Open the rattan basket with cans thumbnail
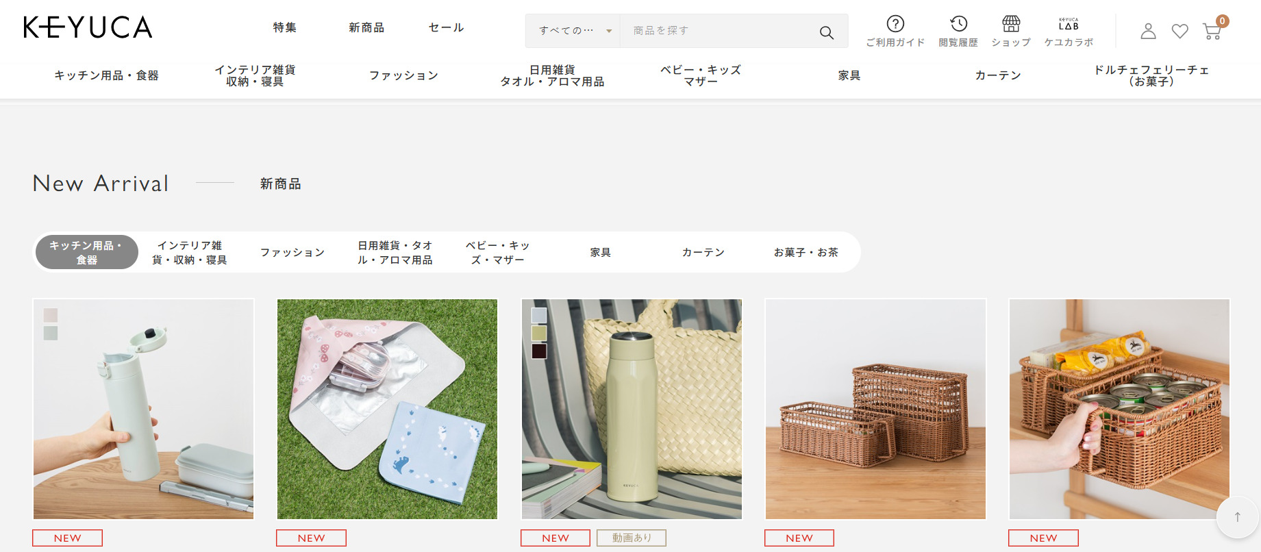This screenshot has width=1261, height=552. 1119,409
